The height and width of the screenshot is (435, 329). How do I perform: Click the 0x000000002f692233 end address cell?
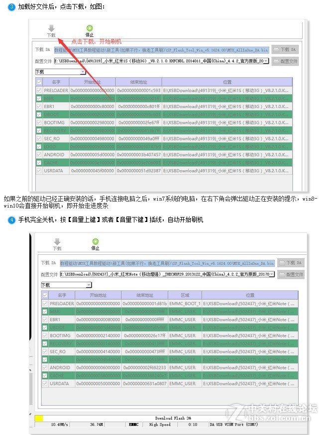(x=144, y=368)
